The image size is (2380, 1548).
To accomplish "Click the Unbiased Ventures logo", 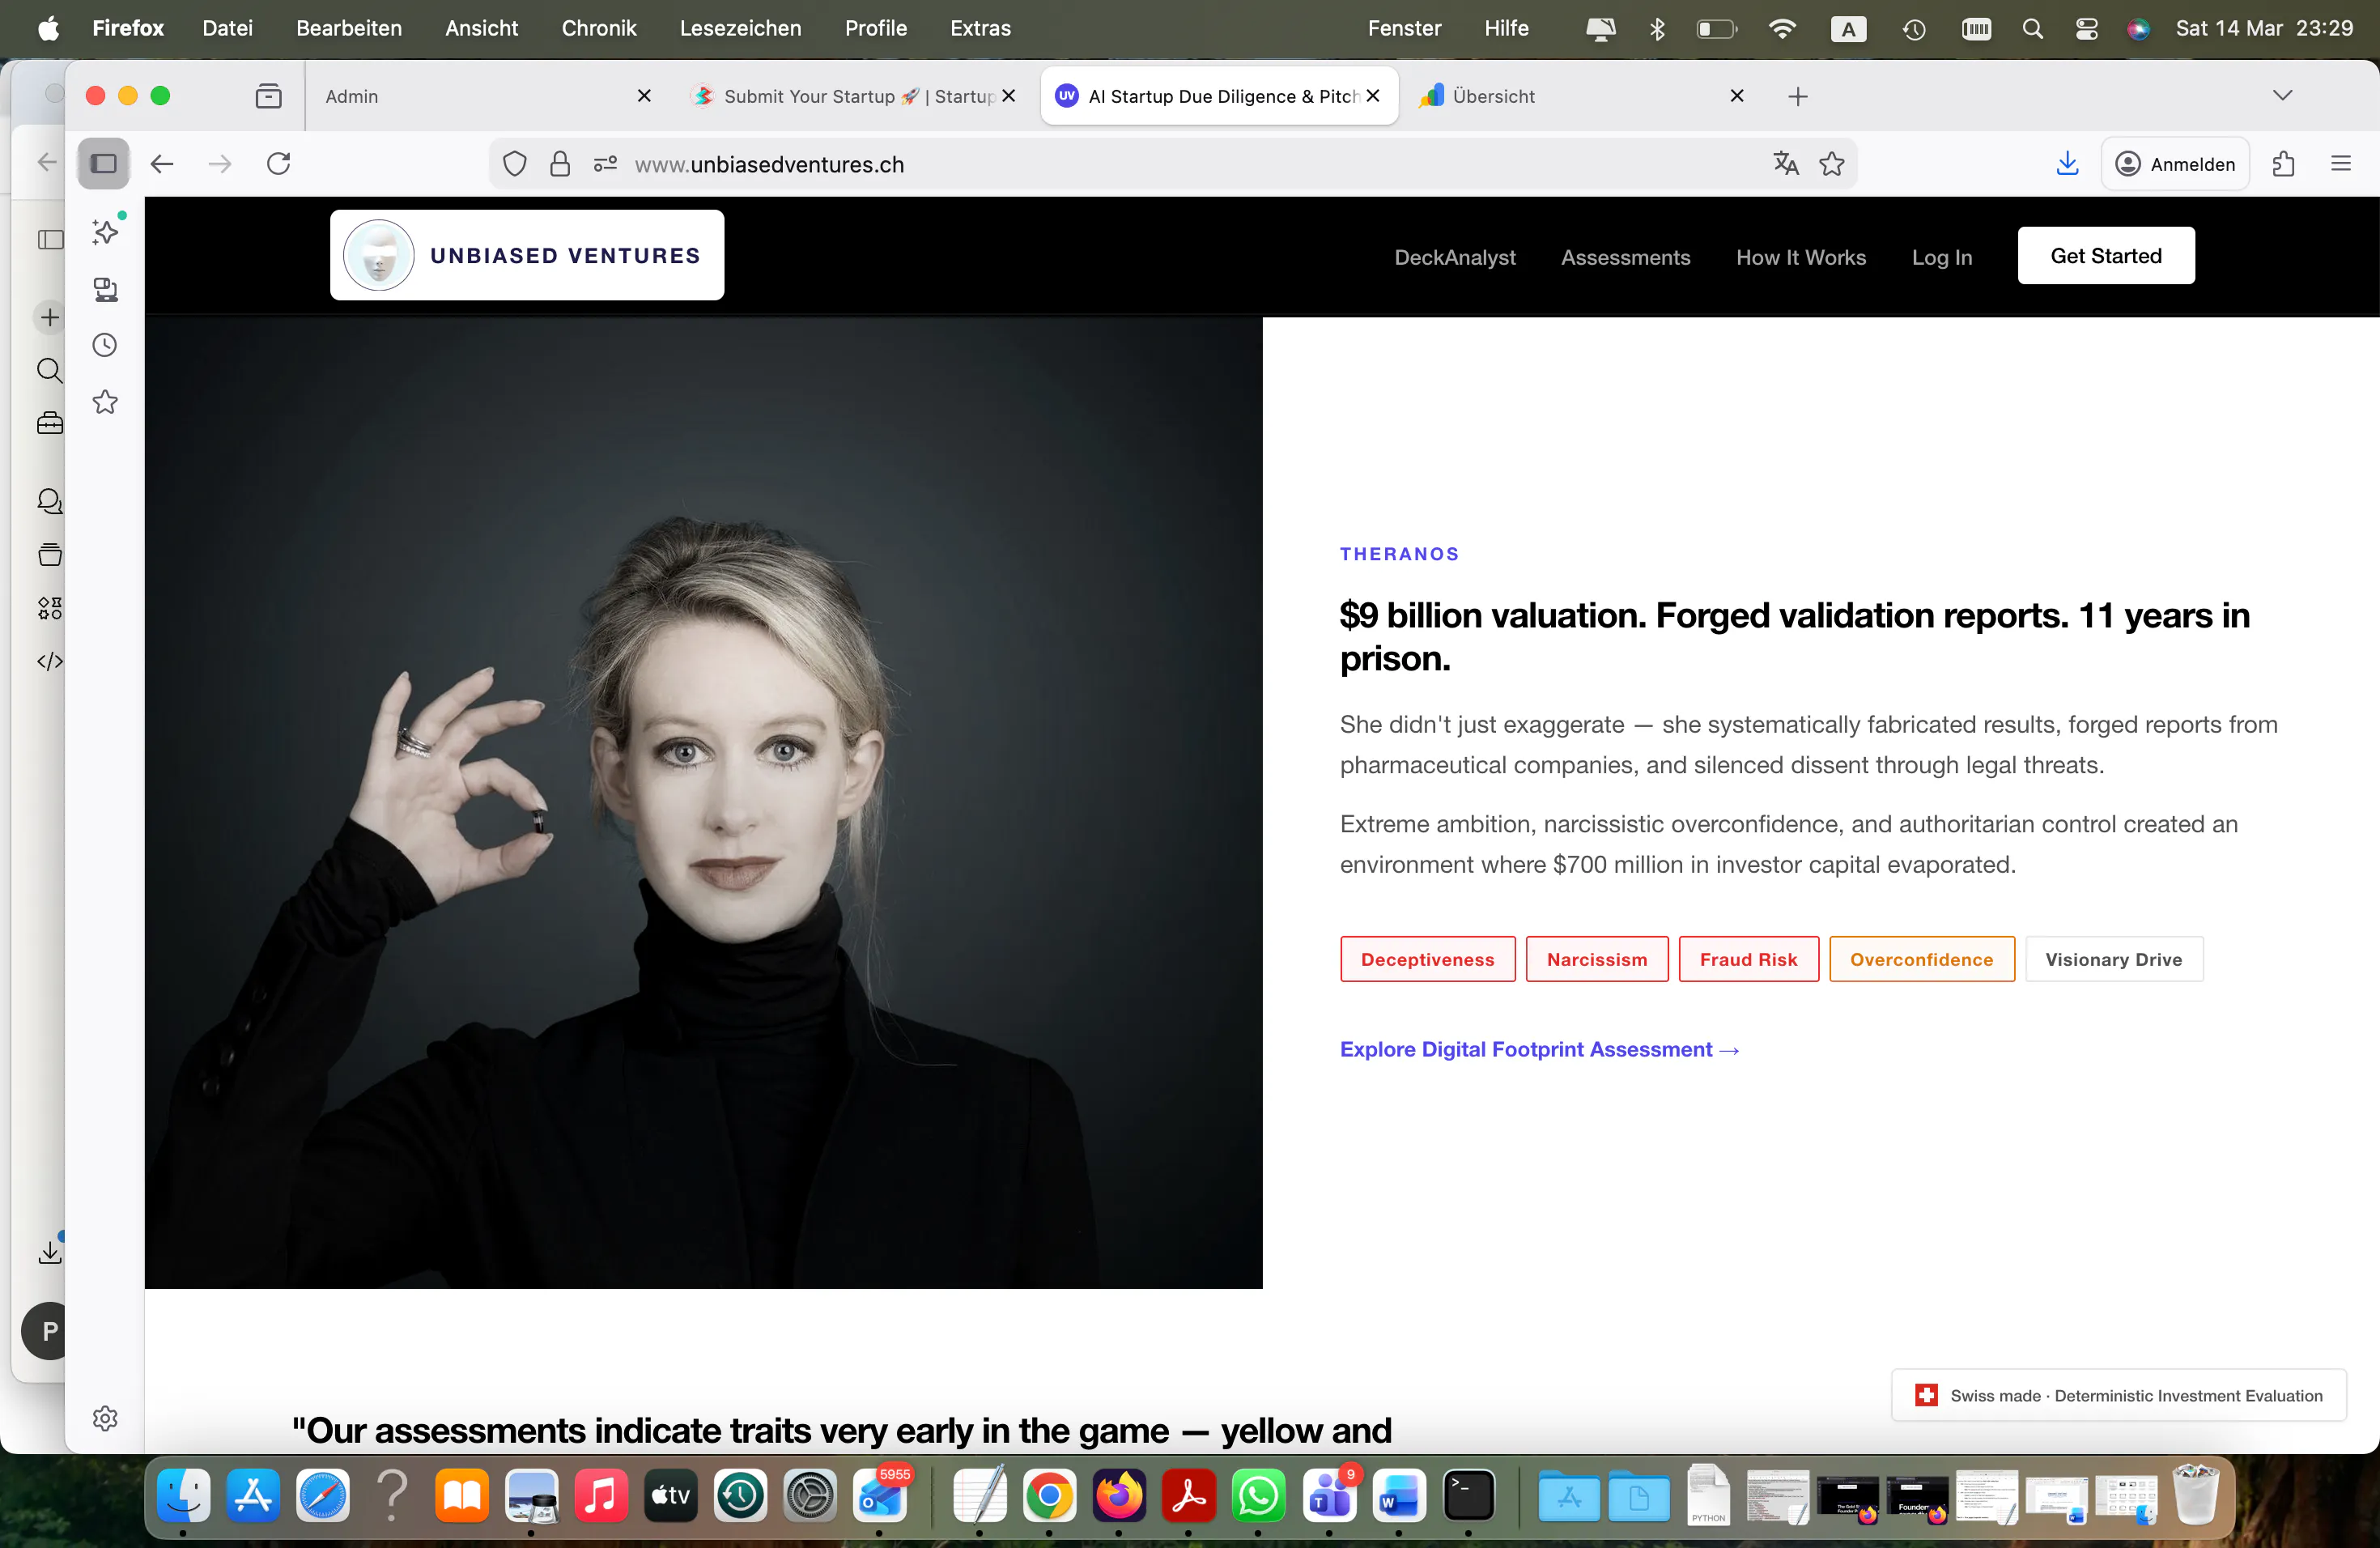I will (527, 255).
